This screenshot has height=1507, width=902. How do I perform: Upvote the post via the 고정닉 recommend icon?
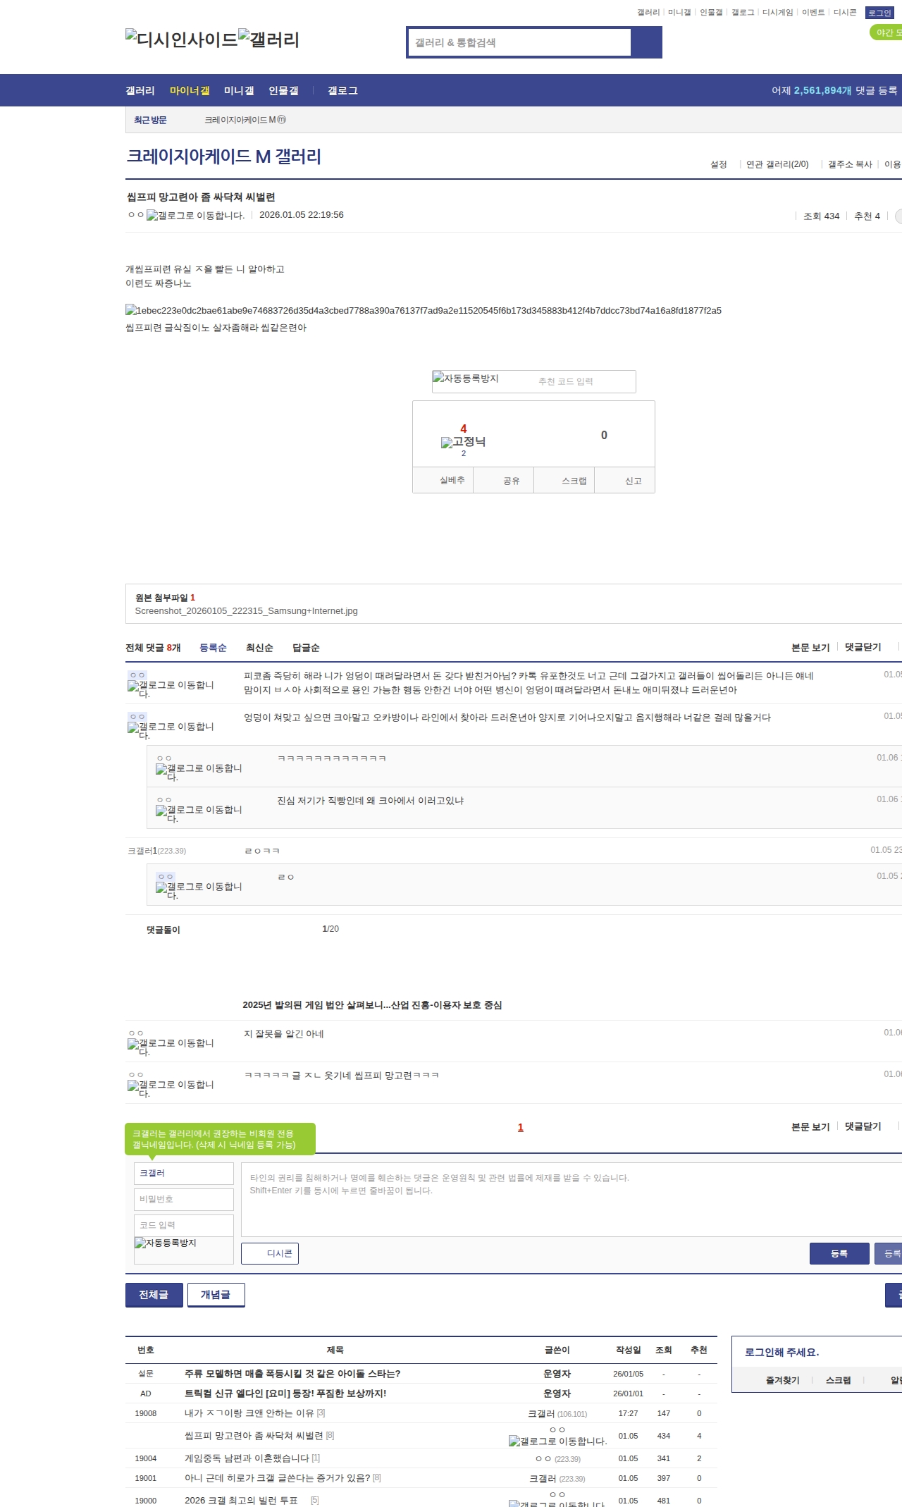coord(463,442)
